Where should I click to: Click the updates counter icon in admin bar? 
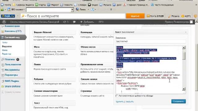pyautogui.click(x=66, y=22)
